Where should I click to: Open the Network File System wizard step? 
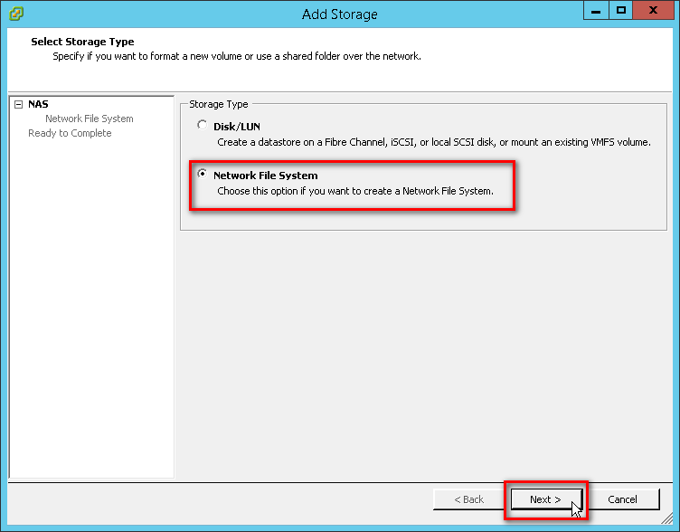pyautogui.click(x=90, y=119)
